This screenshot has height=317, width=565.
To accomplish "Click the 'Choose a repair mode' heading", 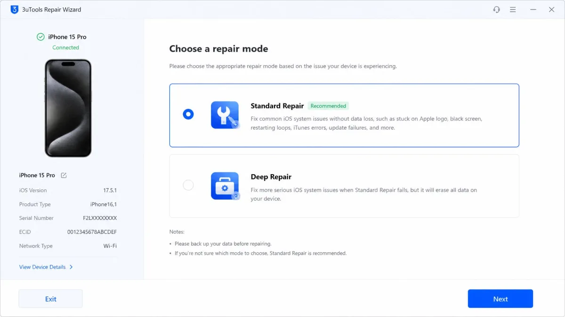I will (x=218, y=48).
